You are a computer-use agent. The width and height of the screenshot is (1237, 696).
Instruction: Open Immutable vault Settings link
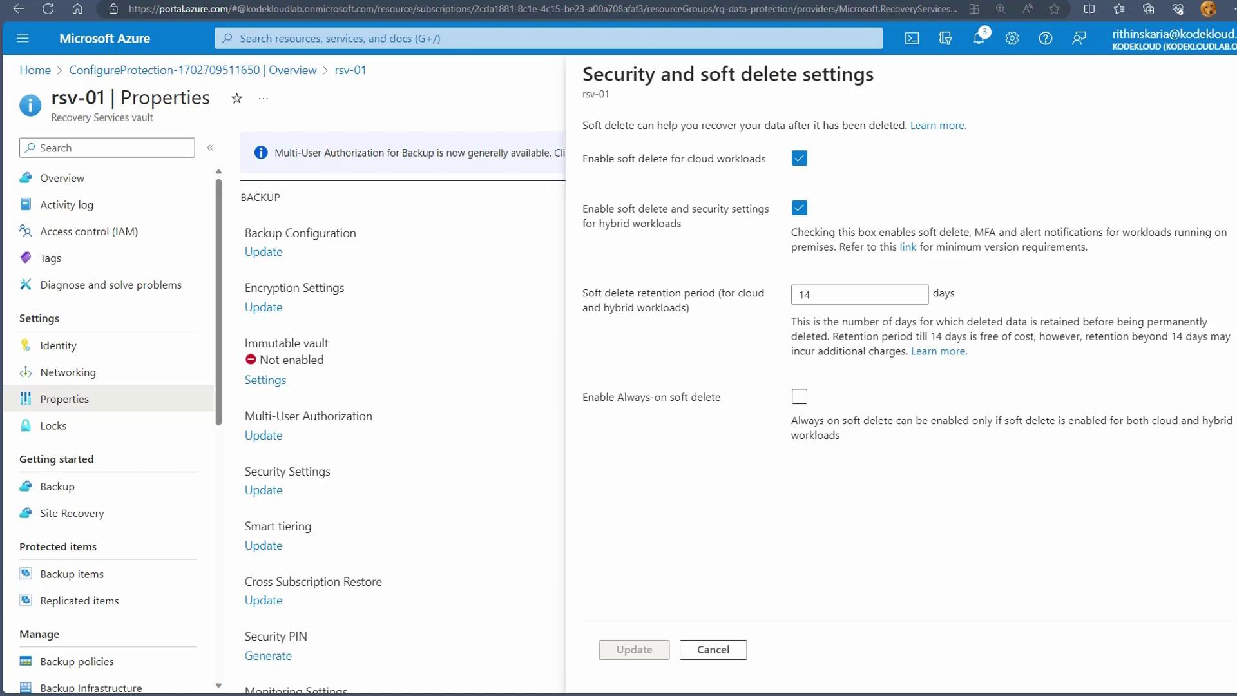tap(265, 380)
